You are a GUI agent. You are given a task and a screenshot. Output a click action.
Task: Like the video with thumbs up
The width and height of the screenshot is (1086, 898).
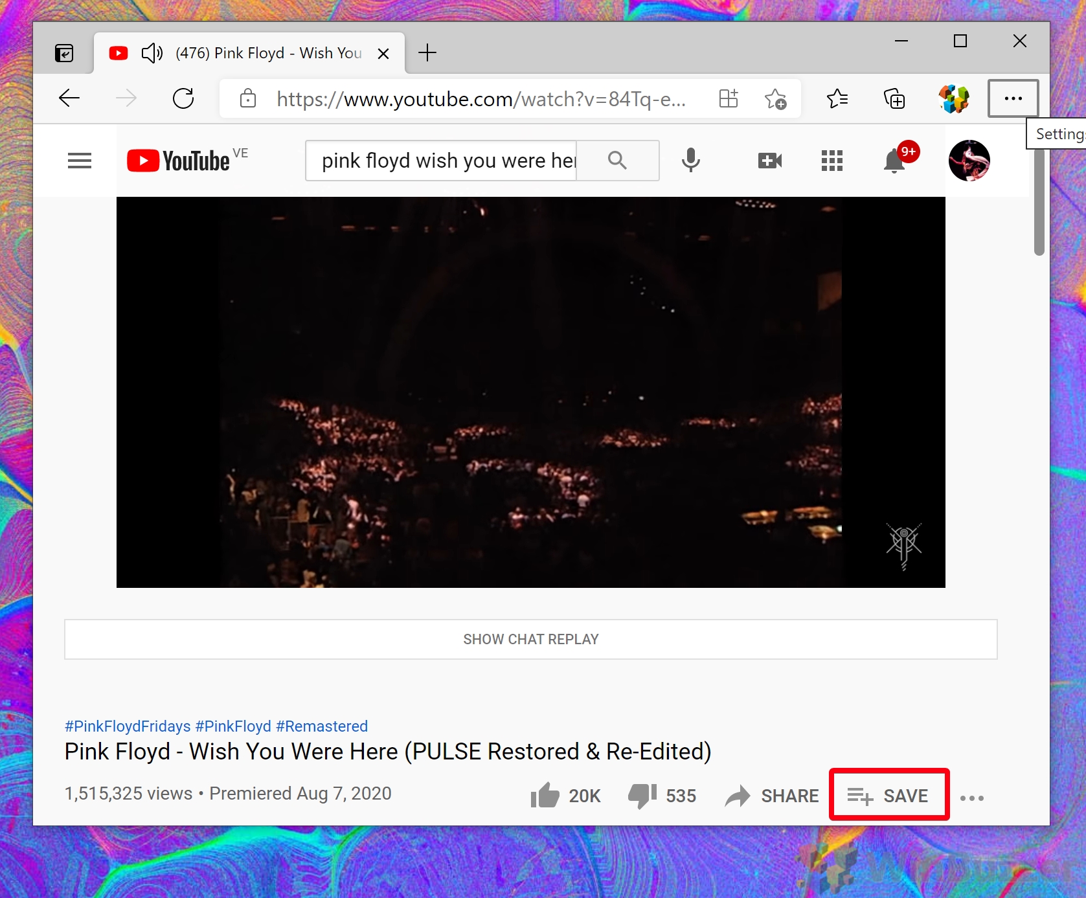coord(565,796)
